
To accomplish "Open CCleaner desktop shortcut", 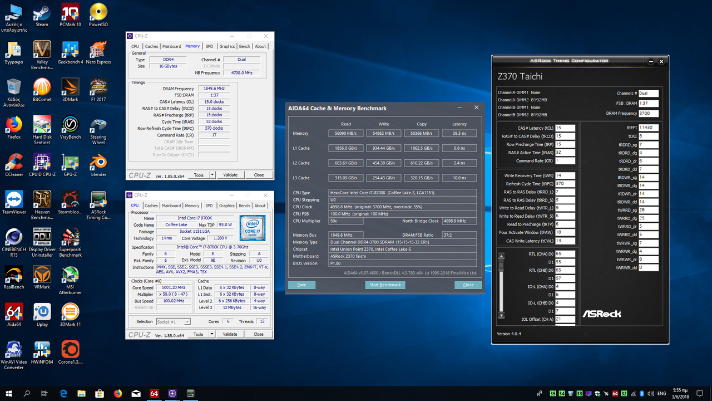I will click(x=13, y=165).
